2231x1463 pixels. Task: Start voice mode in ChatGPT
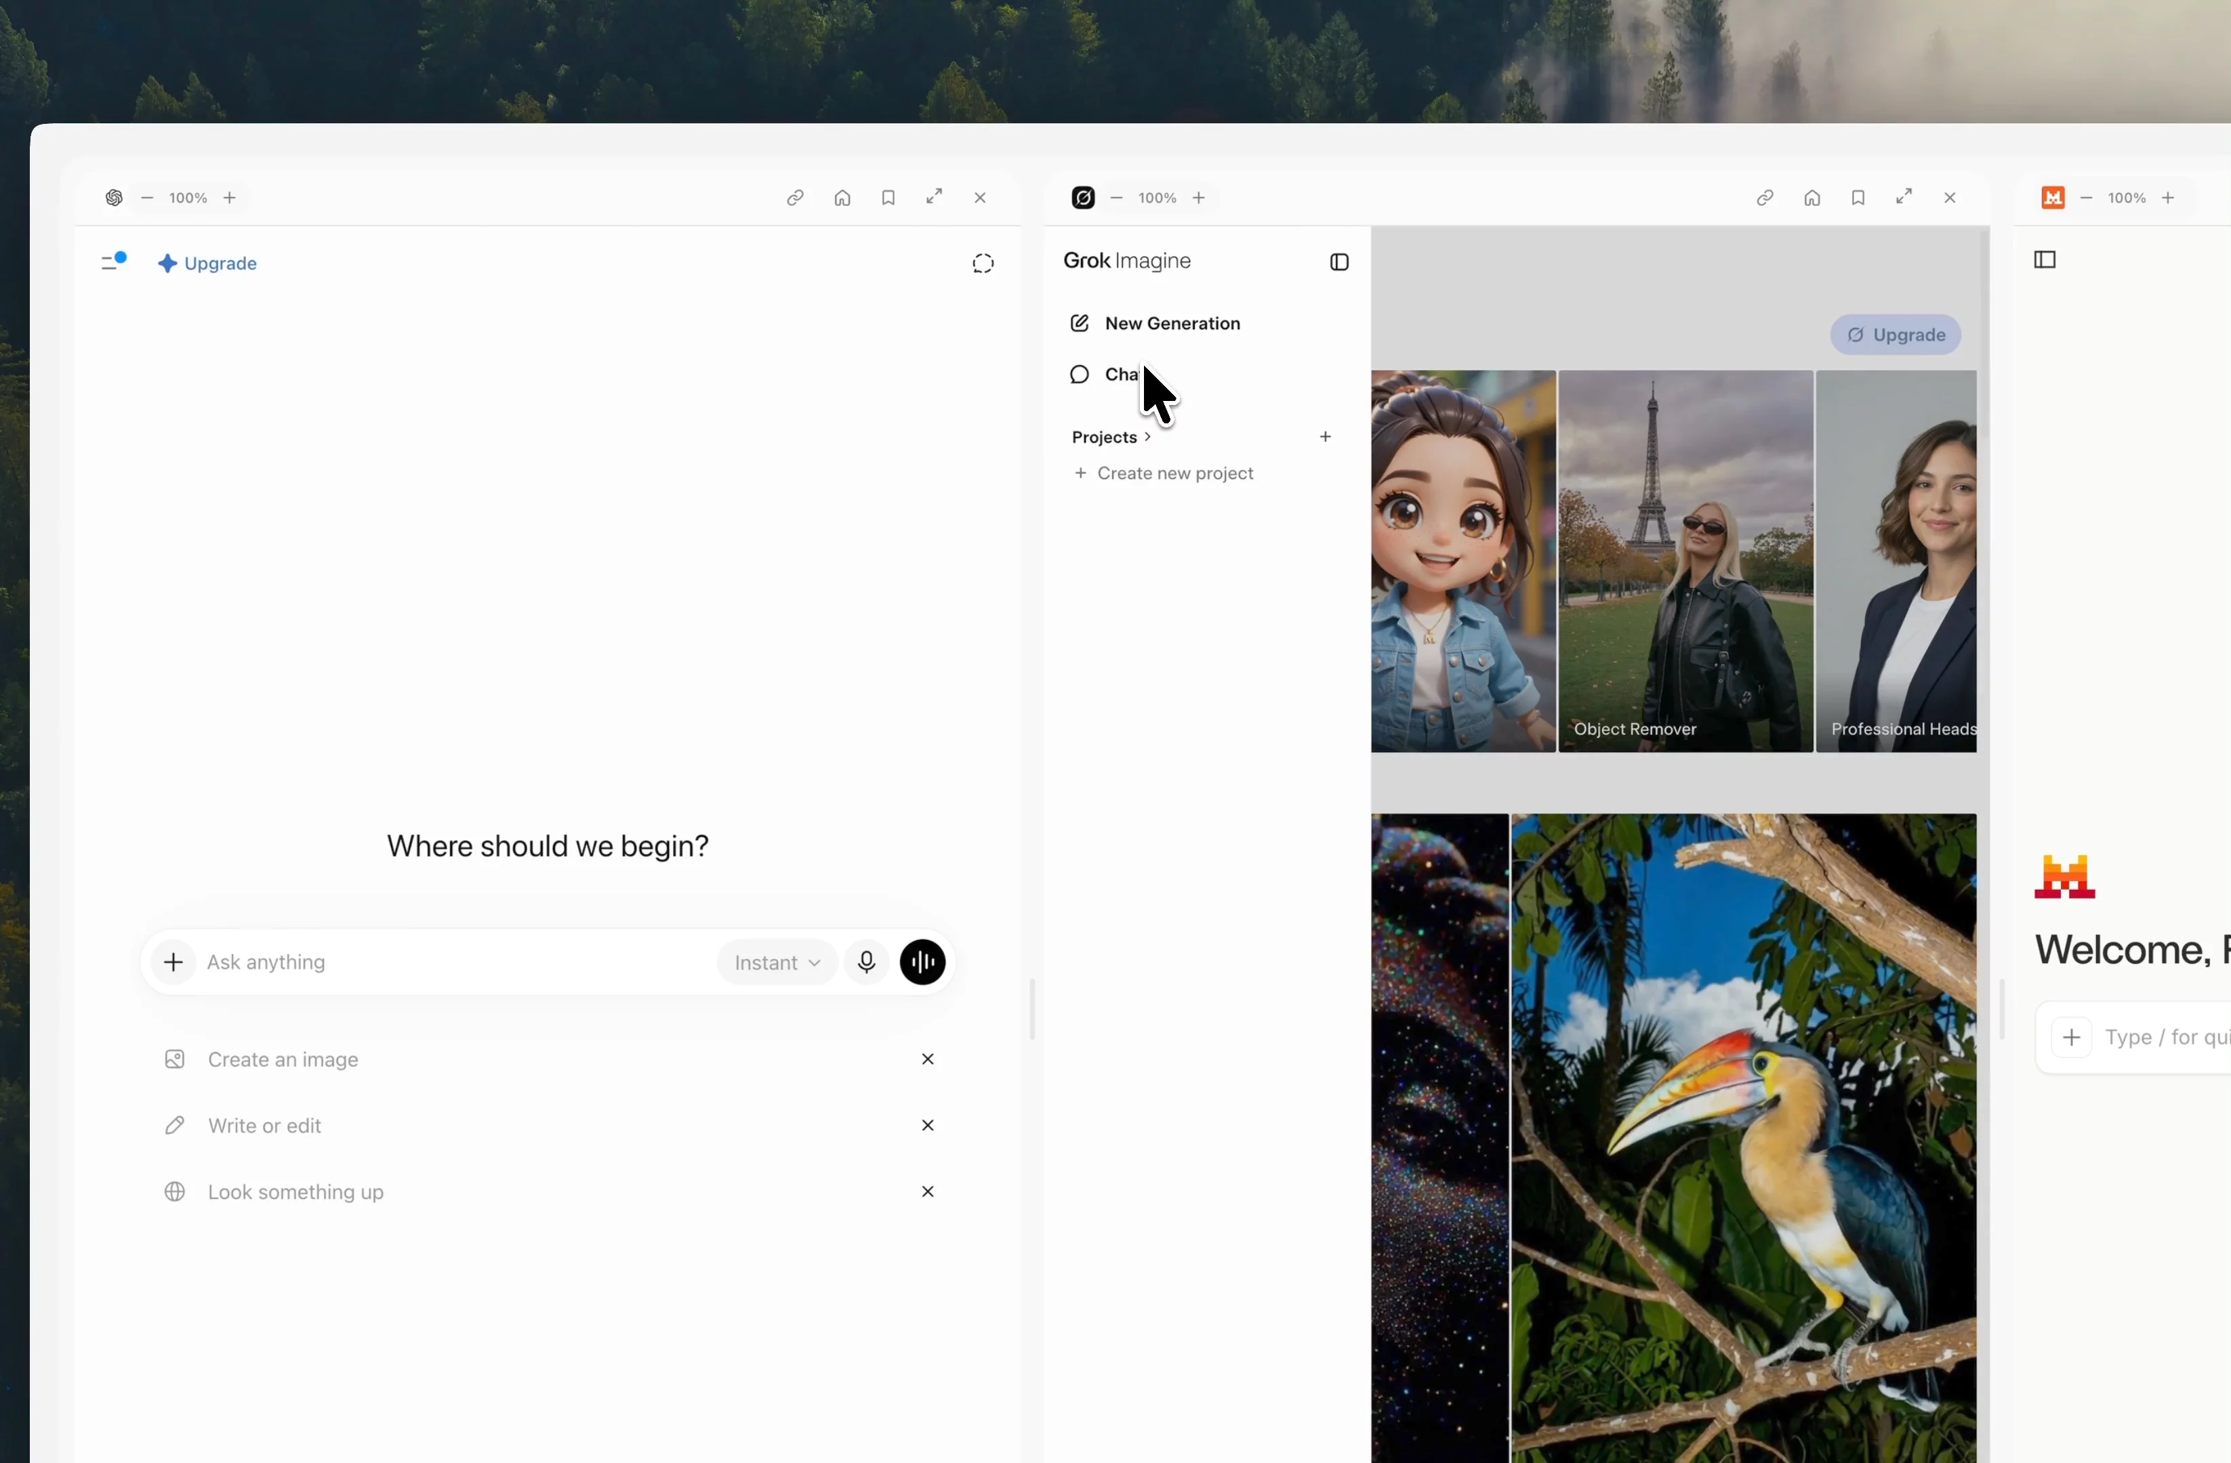coord(923,962)
